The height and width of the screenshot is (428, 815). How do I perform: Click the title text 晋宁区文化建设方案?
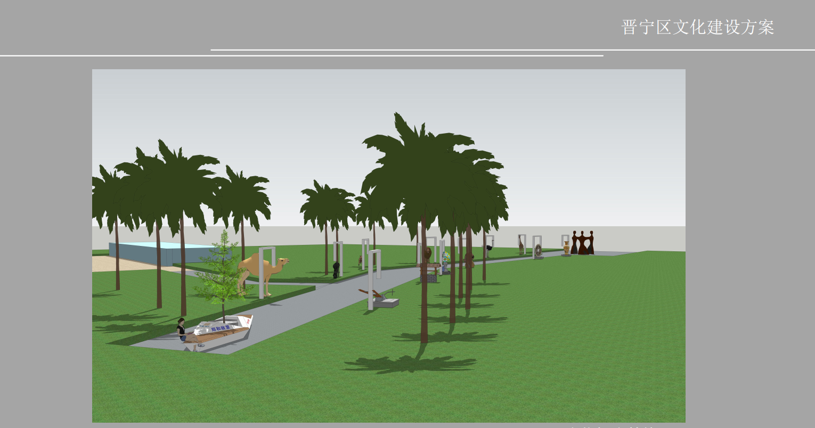(x=697, y=27)
